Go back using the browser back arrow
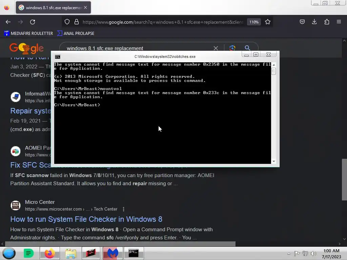Image resolution: width=347 pixels, height=260 pixels. [8, 22]
